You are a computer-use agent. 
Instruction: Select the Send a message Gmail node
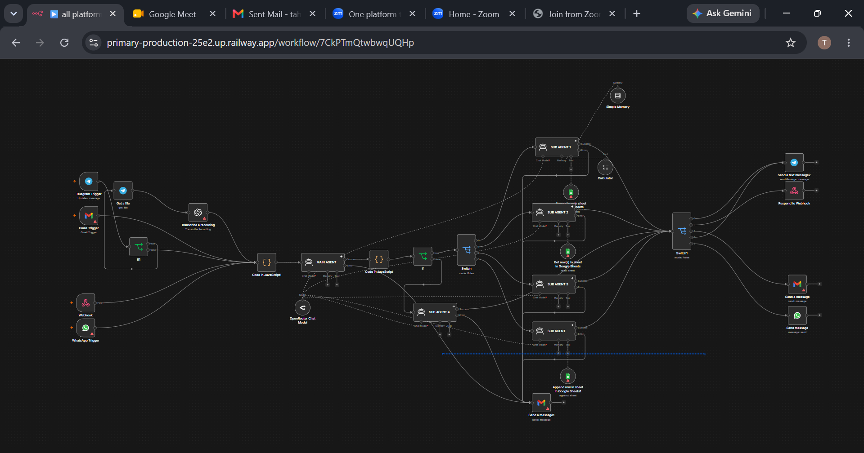[797, 284]
